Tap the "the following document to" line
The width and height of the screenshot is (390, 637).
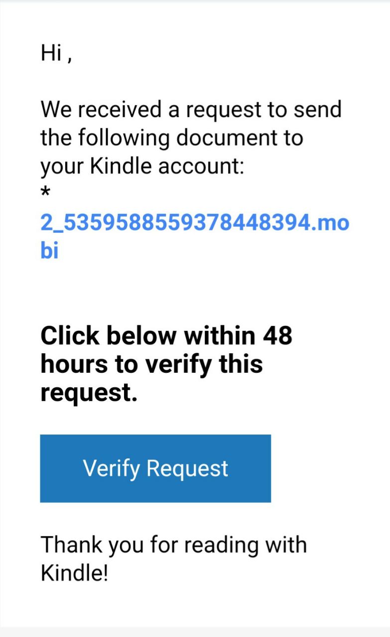pyautogui.click(x=172, y=138)
